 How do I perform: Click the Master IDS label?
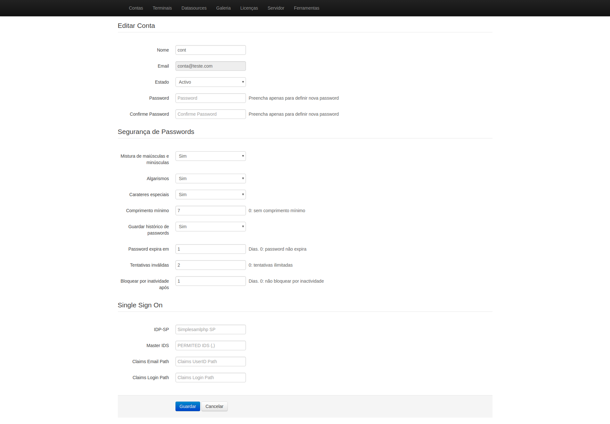pyautogui.click(x=158, y=345)
